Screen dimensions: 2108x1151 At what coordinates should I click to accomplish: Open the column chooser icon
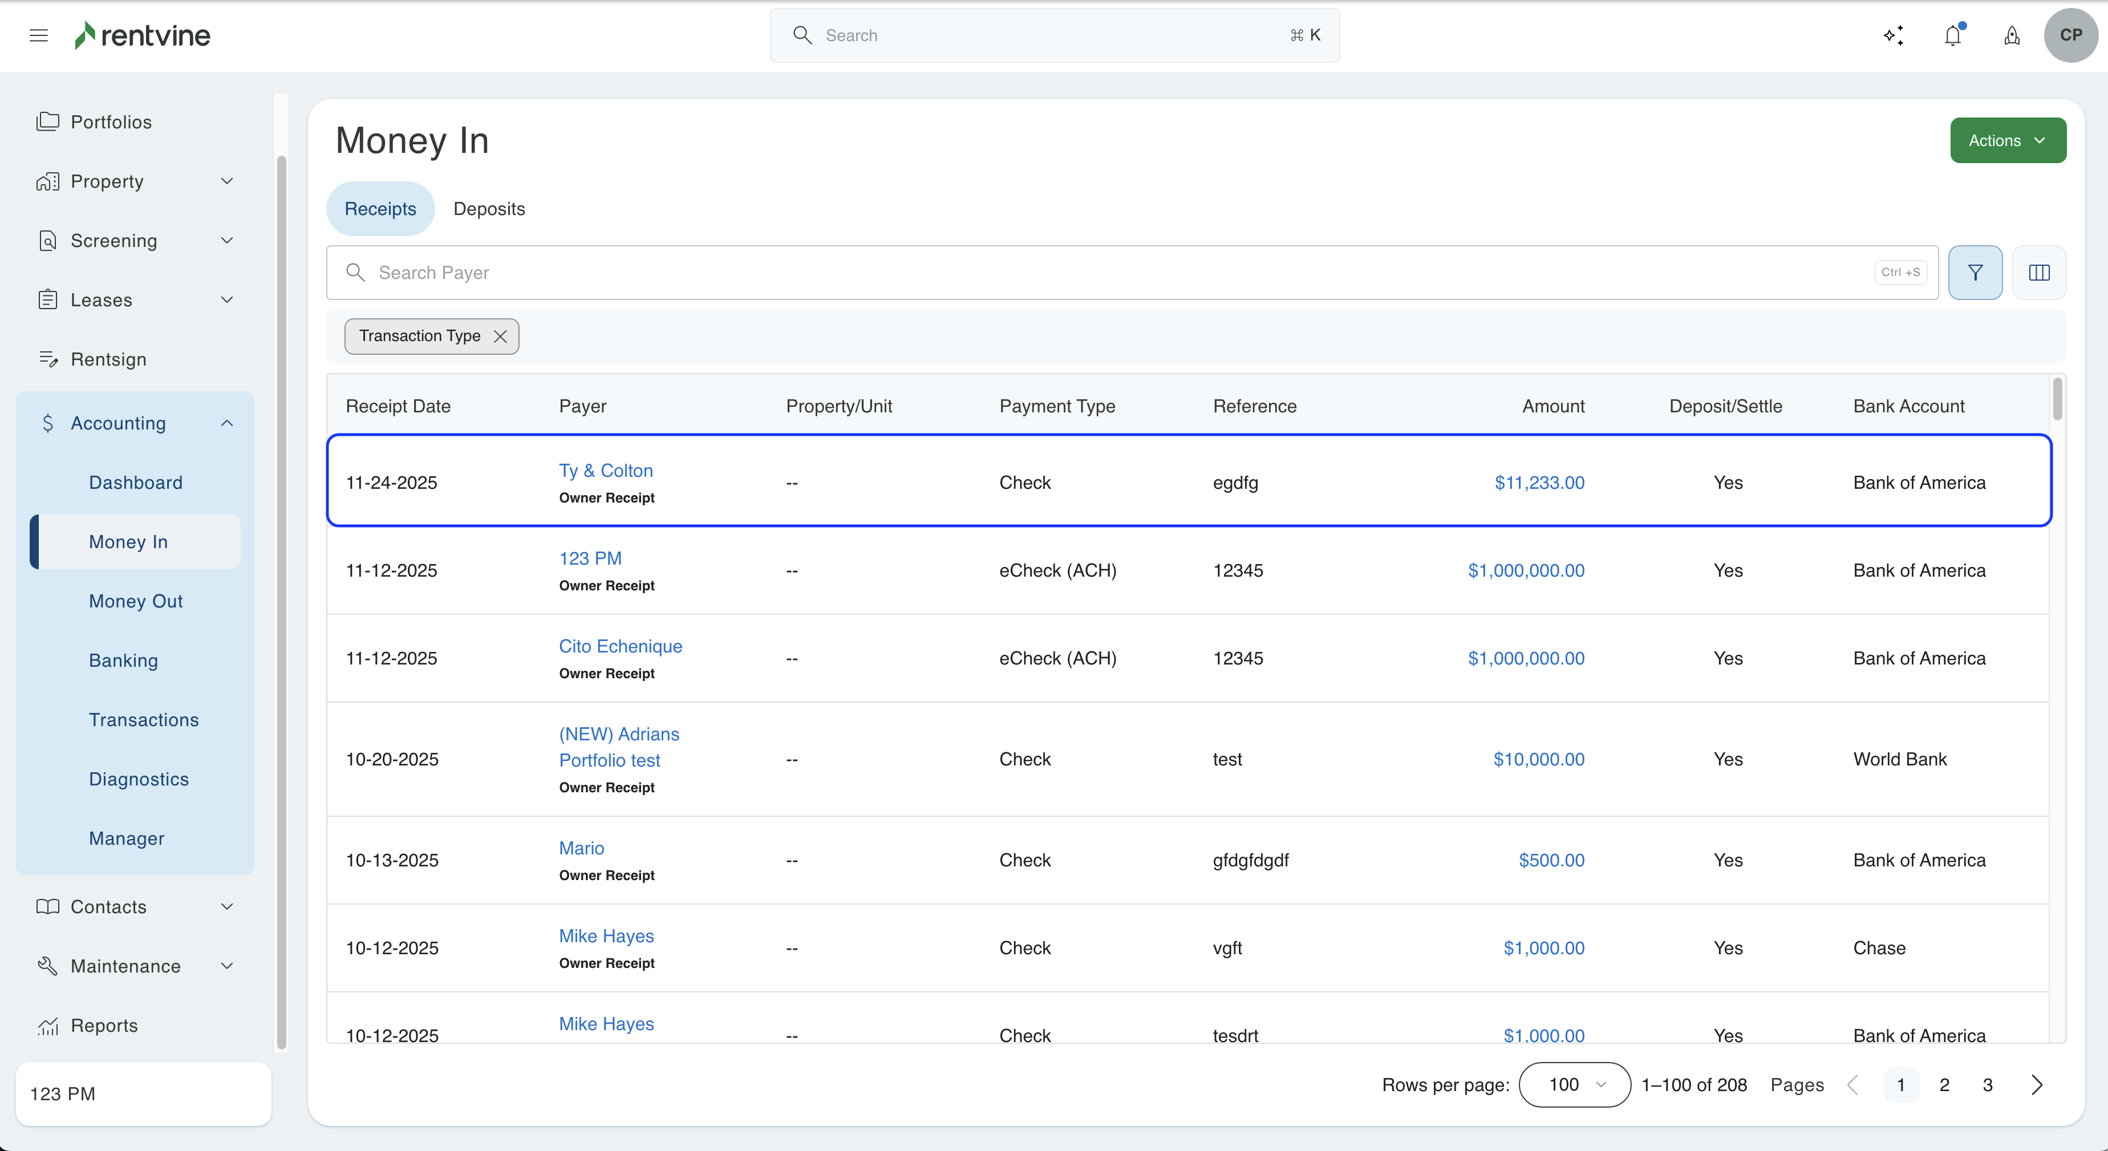pyautogui.click(x=2038, y=273)
